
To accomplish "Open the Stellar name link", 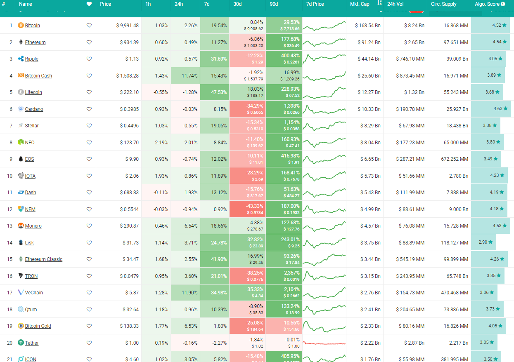I will click(x=32, y=126).
